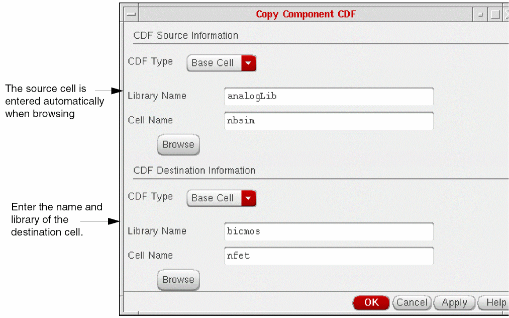Click the Cell Name label beside nfet

pos(150,256)
